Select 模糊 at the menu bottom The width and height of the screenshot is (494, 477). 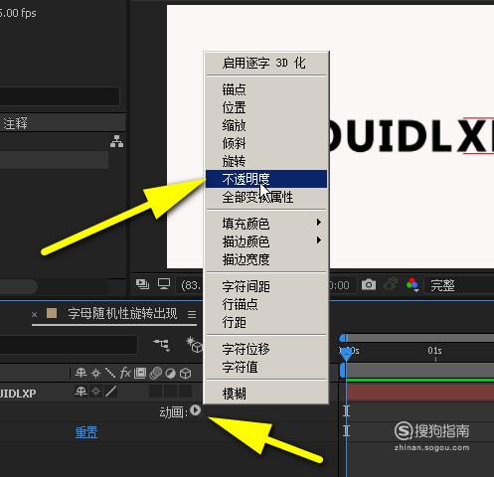pyautogui.click(x=266, y=394)
